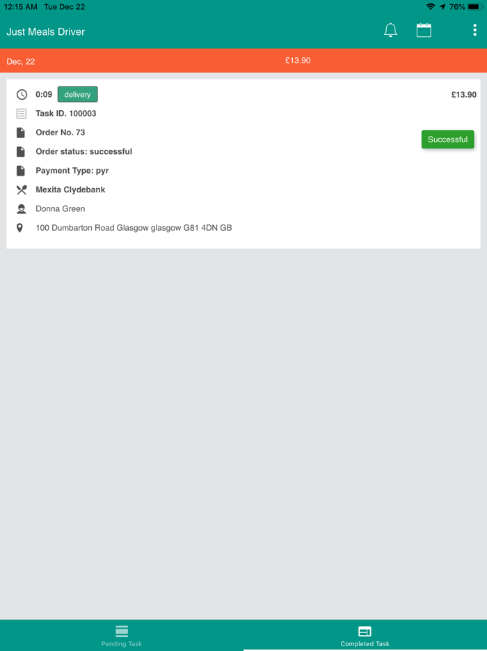
Task: Tap the document icon beside Order No. 73
Action: [x=21, y=132]
